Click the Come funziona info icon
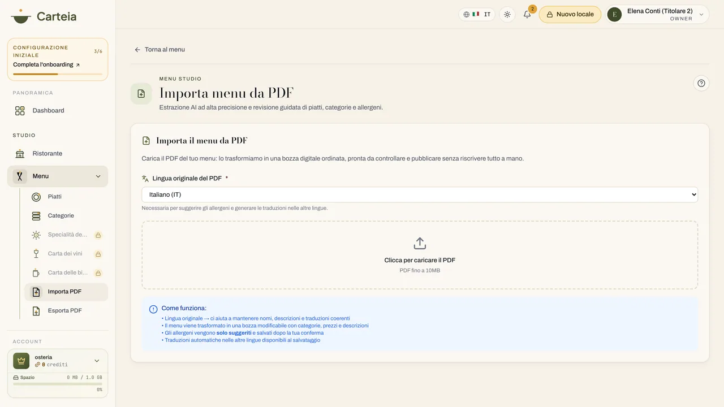This screenshot has height=407, width=724. point(153,309)
